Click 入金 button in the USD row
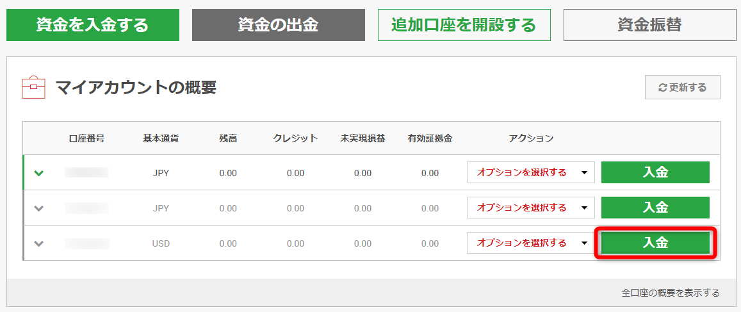Image resolution: width=741 pixels, height=312 pixels. pyautogui.click(x=655, y=243)
